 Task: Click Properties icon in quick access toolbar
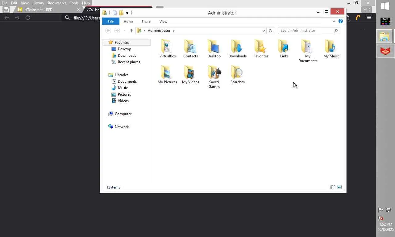pyautogui.click(x=115, y=13)
